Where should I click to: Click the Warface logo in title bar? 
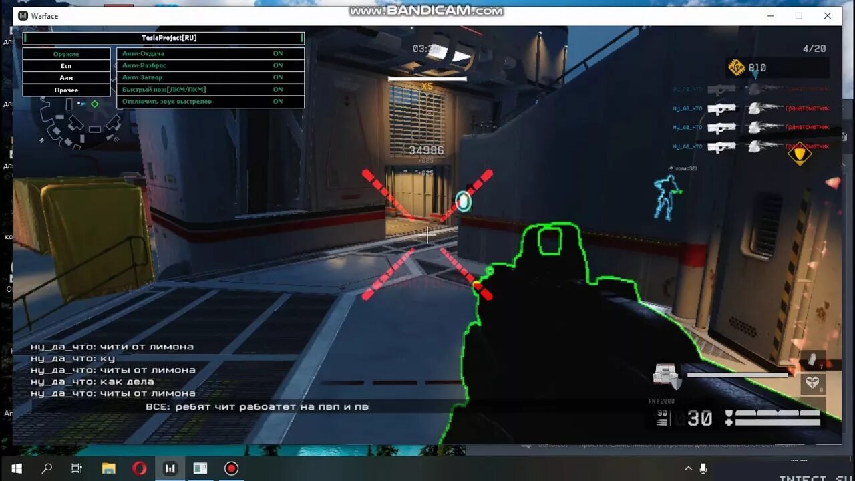tap(23, 16)
